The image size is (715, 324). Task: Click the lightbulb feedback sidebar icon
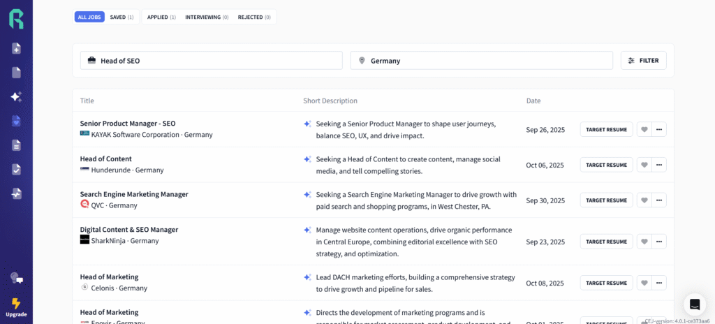tap(16, 278)
